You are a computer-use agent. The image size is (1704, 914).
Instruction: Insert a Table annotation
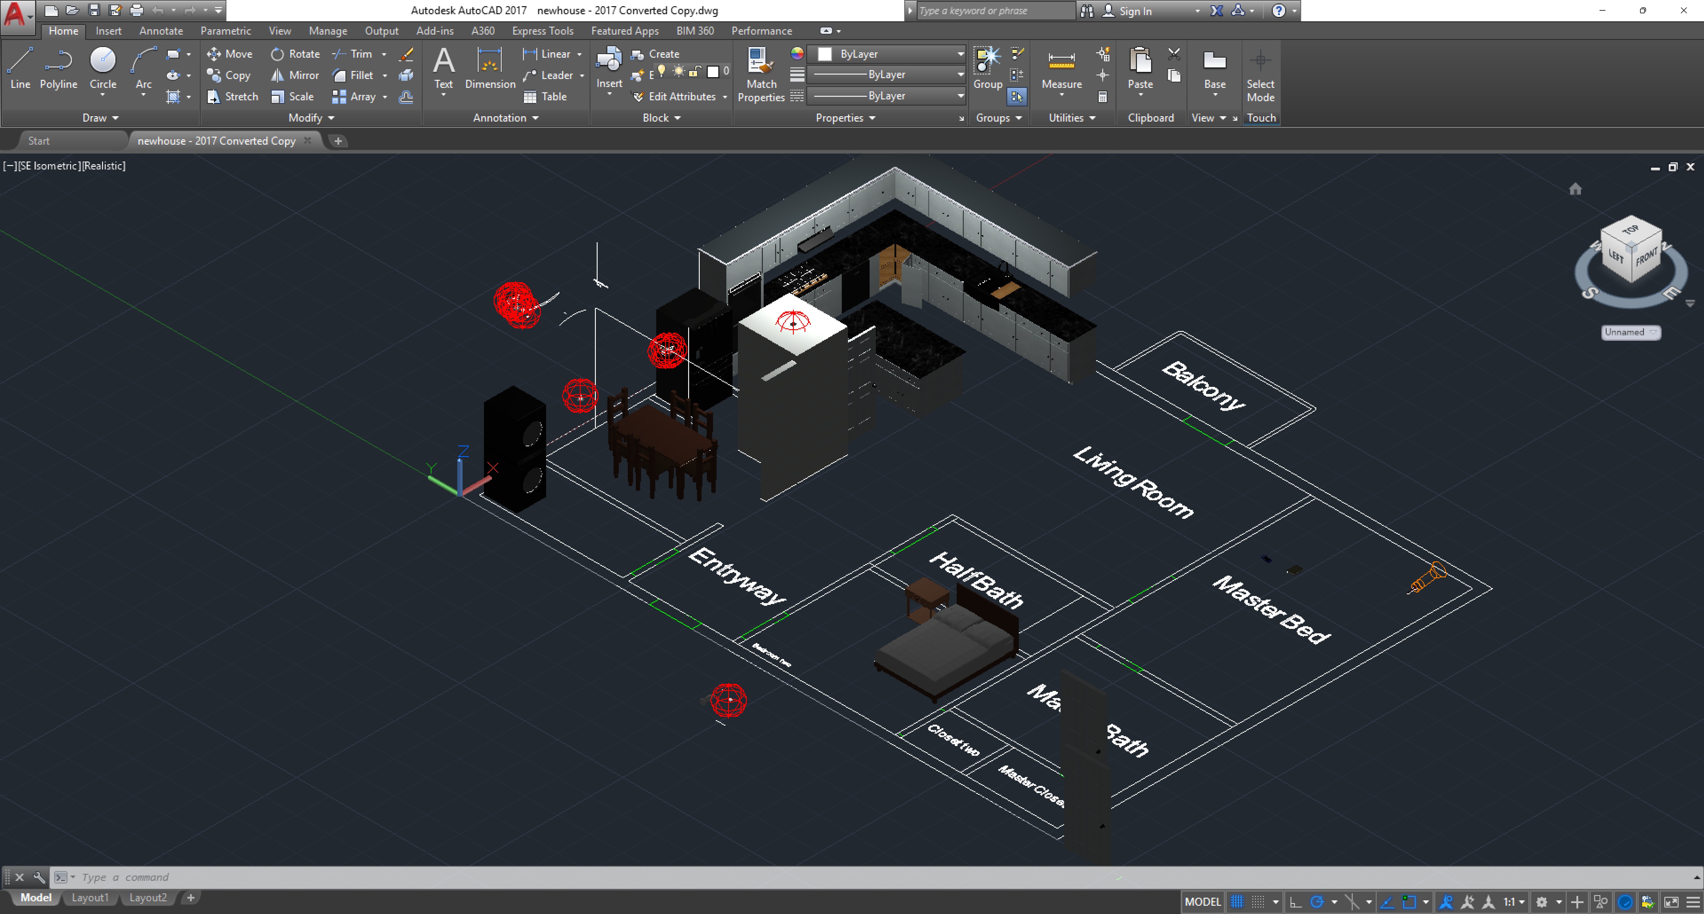pos(545,96)
